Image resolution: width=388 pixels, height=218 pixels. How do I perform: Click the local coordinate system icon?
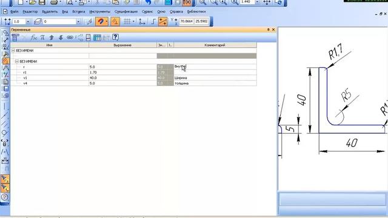click(x=142, y=22)
